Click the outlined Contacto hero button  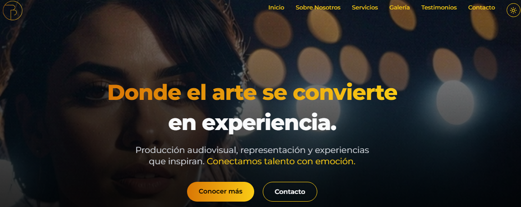pos(290,192)
